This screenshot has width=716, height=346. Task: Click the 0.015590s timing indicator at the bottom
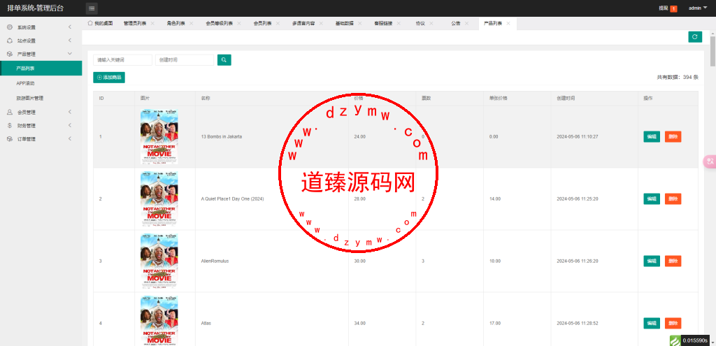click(696, 340)
